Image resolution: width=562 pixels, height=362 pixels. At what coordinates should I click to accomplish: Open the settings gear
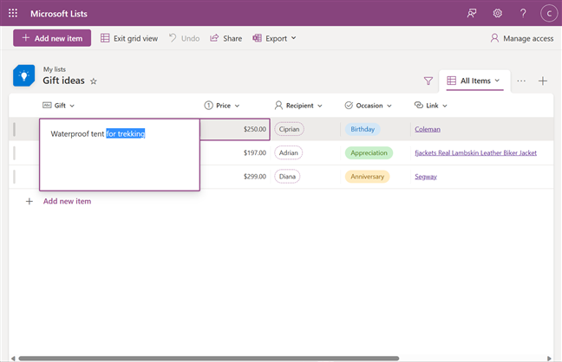coord(498,13)
